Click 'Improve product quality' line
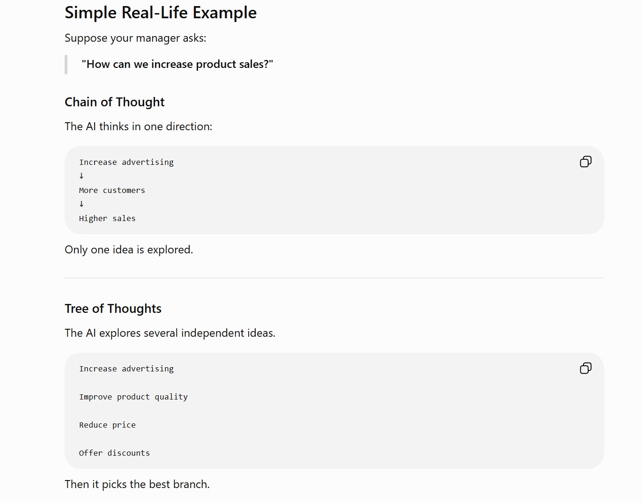The height and width of the screenshot is (503, 642). pos(133,397)
